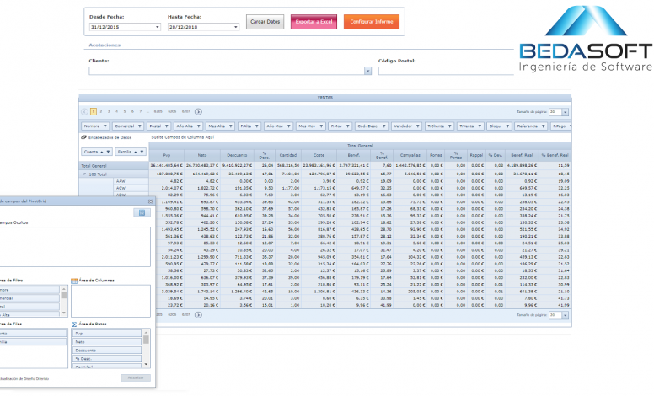Click the next page arrow in bottom pager
Viewport: 654px width, 396px height.
pos(197,313)
